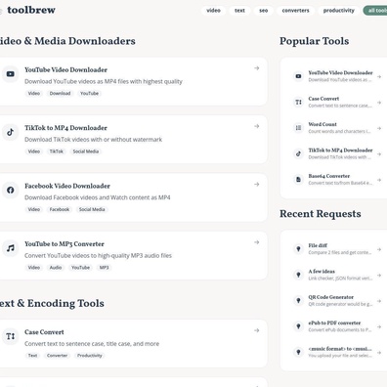The width and height of the screenshot is (387, 387).
Task: Click TikTok icon in Popular Tools list
Action: click(x=298, y=153)
